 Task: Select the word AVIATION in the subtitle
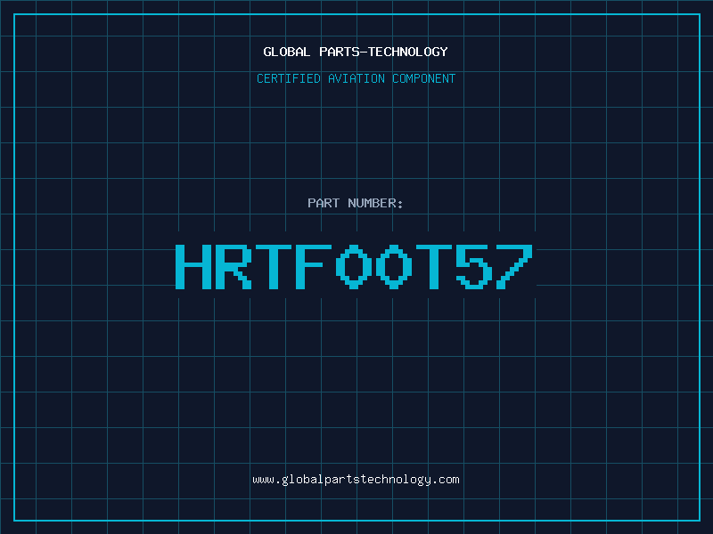click(x=355, y=78)
